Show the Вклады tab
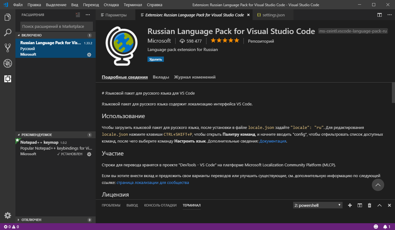Screen dimensions: 395x230 [161, 77]
